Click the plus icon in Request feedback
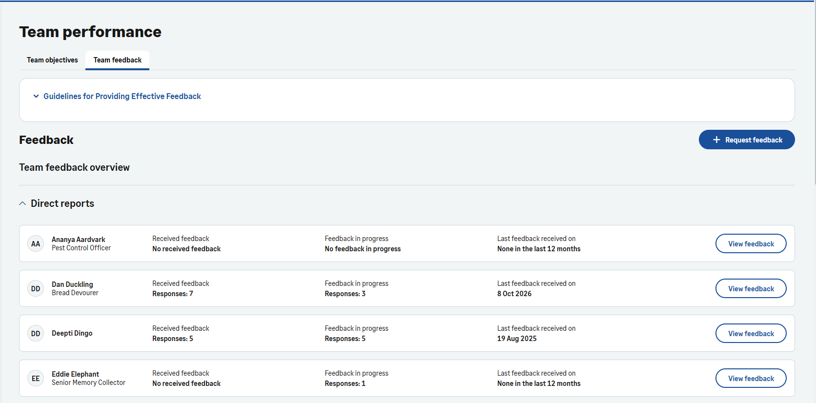Image resolution: width=816 pixels, height=403 pixels. (716, 140)
